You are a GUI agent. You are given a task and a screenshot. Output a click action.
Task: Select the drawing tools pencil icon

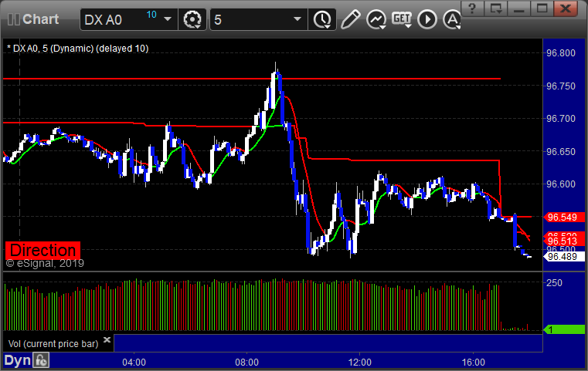tap(350, 19)
